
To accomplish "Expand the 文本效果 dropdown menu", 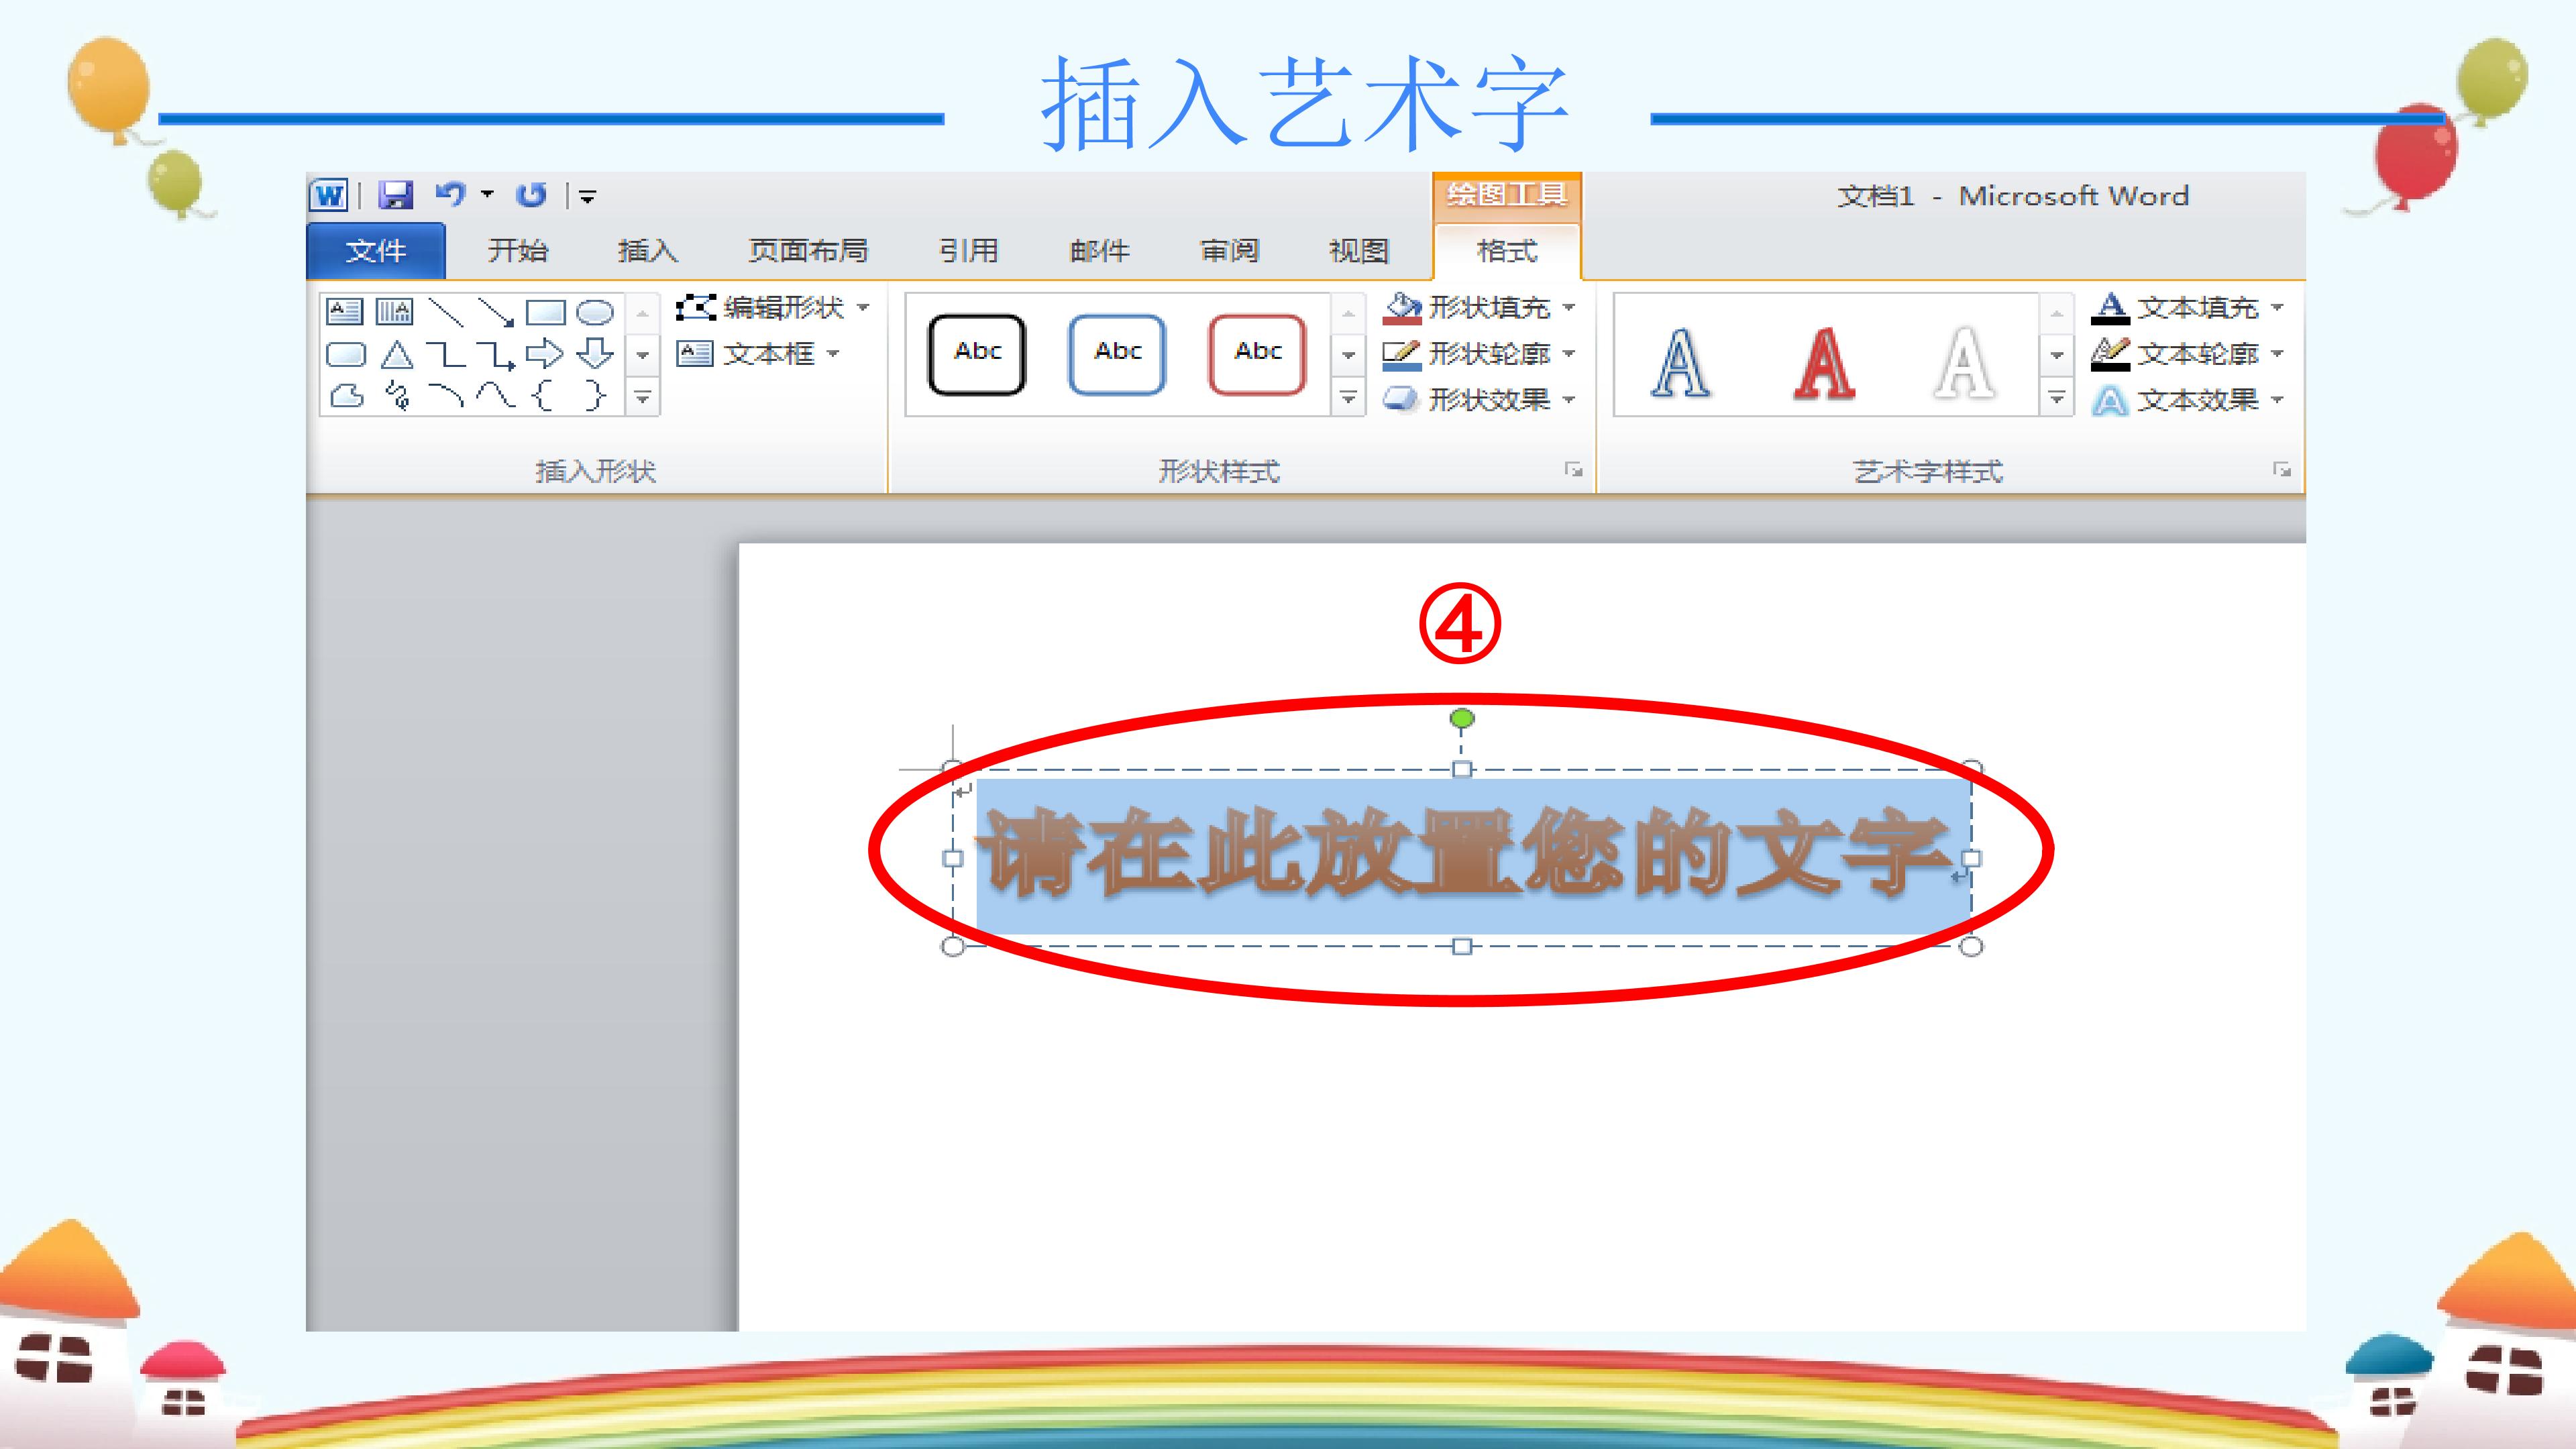I will click(2278, 400).
